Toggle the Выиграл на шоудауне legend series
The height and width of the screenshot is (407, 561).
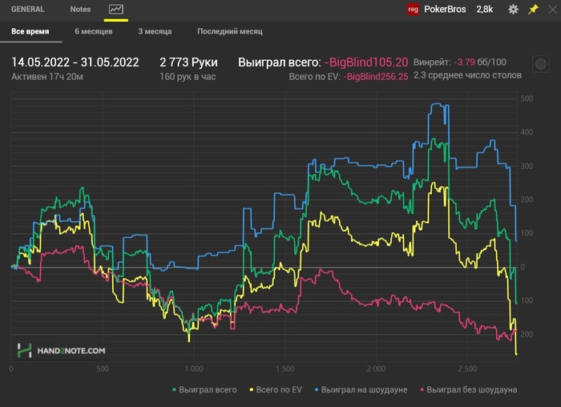(x=361, y=390)
